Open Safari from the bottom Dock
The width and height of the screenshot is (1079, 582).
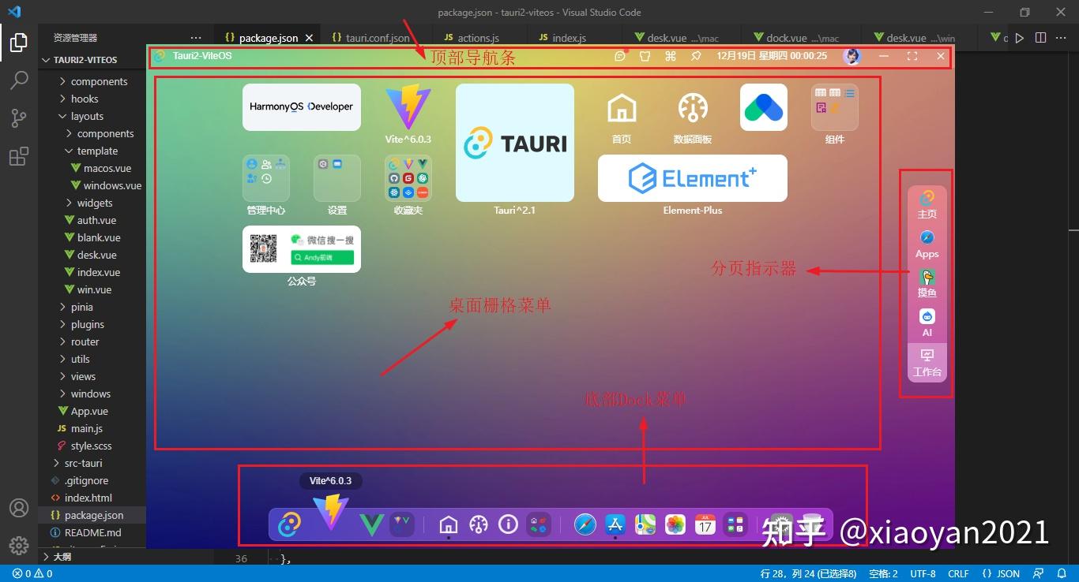click(x=585, y=524)
